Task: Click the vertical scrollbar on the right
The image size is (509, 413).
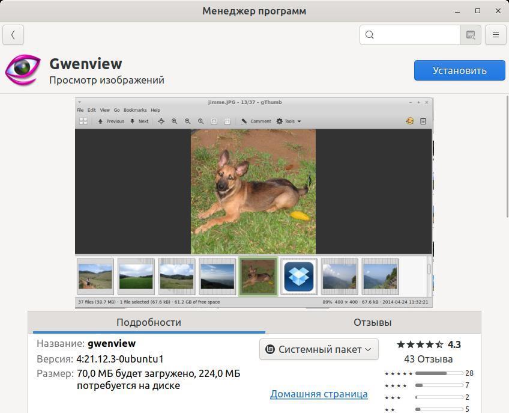Action: click(507, 156)
